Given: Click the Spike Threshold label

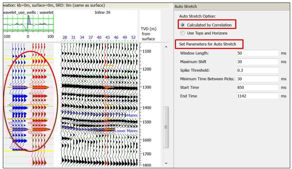Looking at the screenshot, I should pos(195,70).
